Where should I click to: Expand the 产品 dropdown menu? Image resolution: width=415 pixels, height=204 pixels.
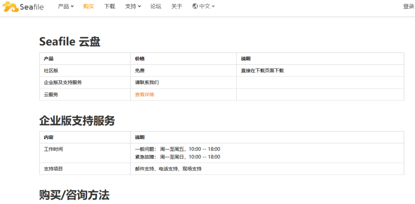click(x=66, y=6)
